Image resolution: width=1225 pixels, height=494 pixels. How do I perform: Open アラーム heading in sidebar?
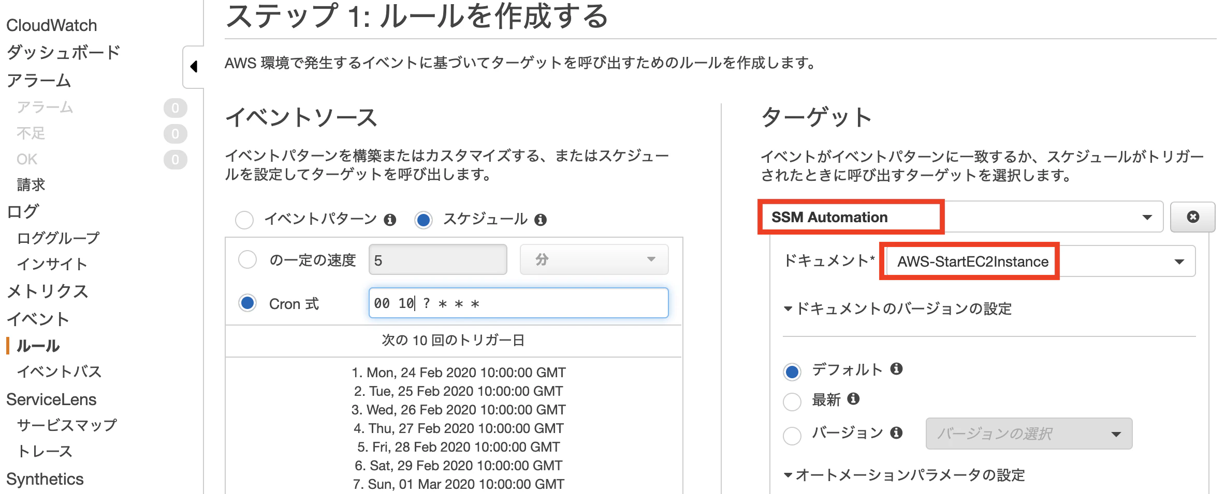[x=39, y=80]
